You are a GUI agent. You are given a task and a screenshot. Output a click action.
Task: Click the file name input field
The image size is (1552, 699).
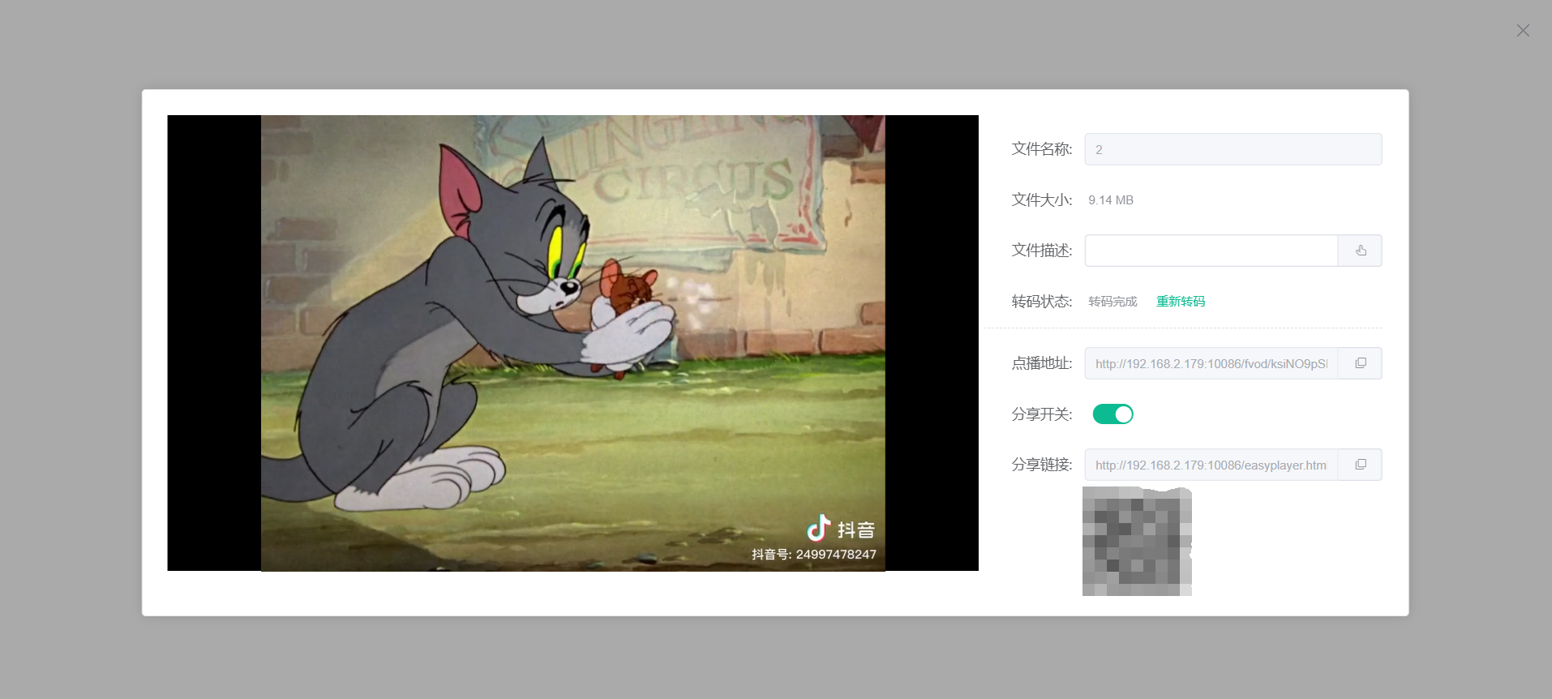pyautogui.click(x=1233, y=149)
